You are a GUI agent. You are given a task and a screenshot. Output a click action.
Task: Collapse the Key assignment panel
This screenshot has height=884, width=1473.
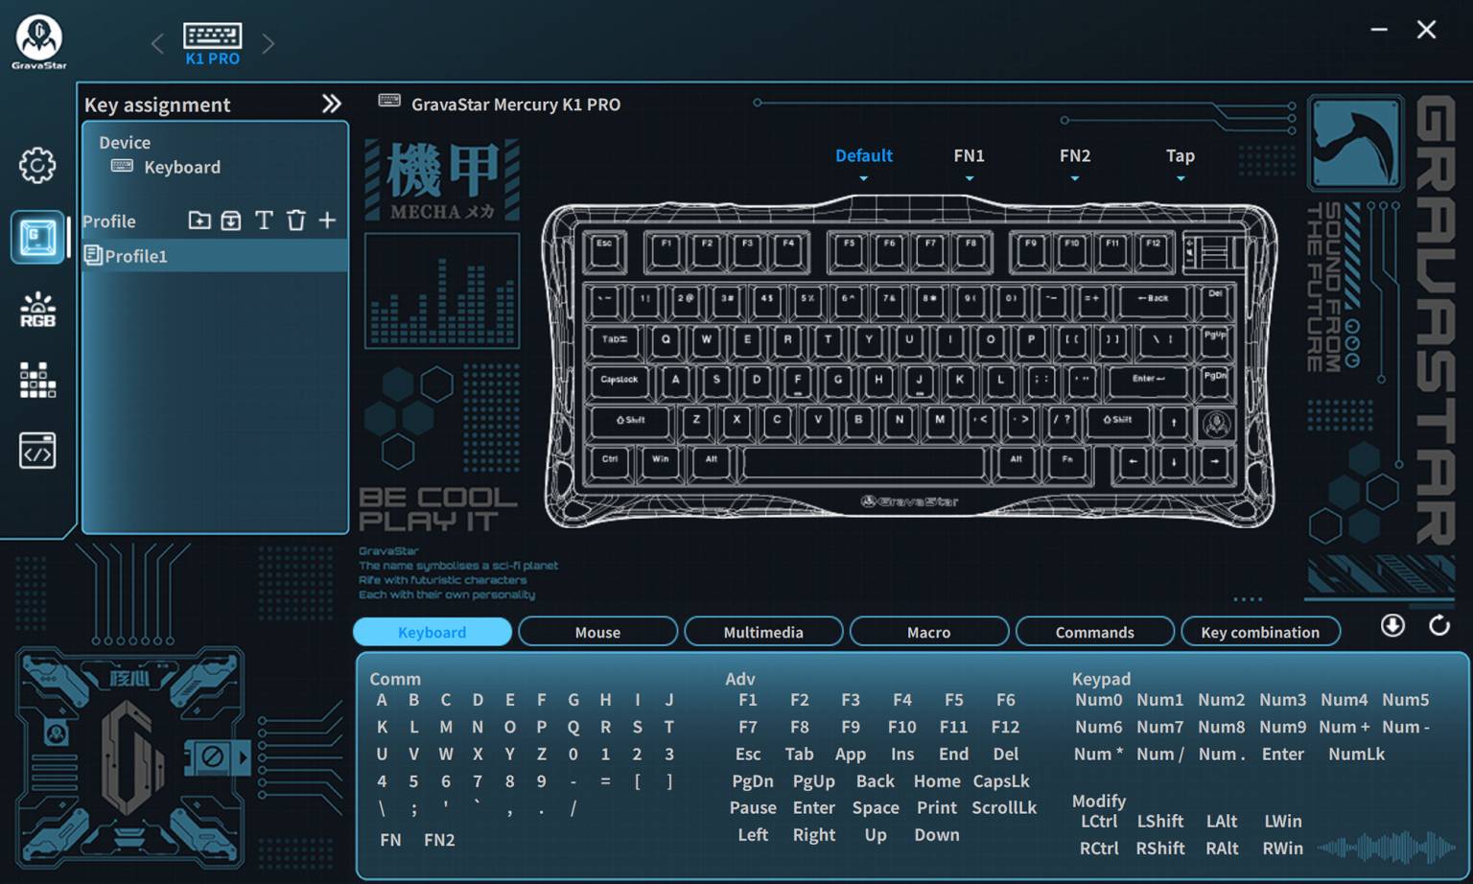click(331, 104)
